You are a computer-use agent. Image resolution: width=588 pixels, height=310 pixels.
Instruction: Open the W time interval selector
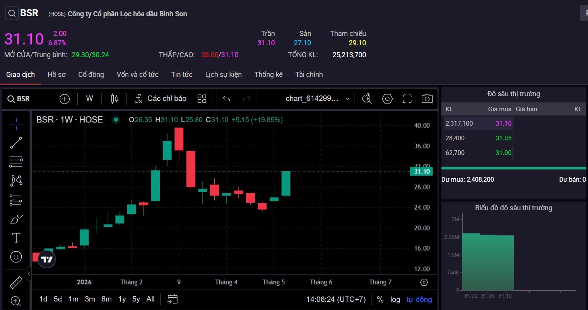click(89, 99)
